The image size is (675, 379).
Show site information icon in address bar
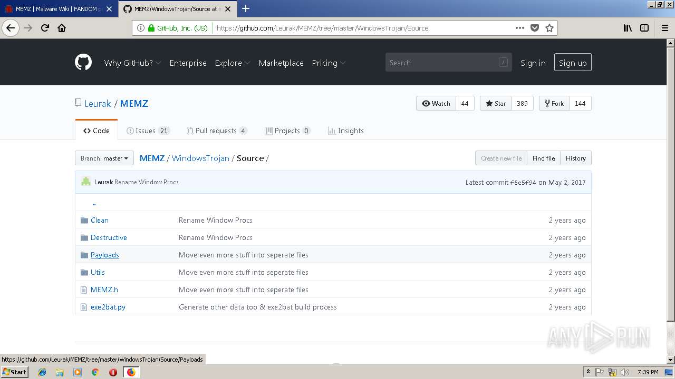(x=140, y=28)
